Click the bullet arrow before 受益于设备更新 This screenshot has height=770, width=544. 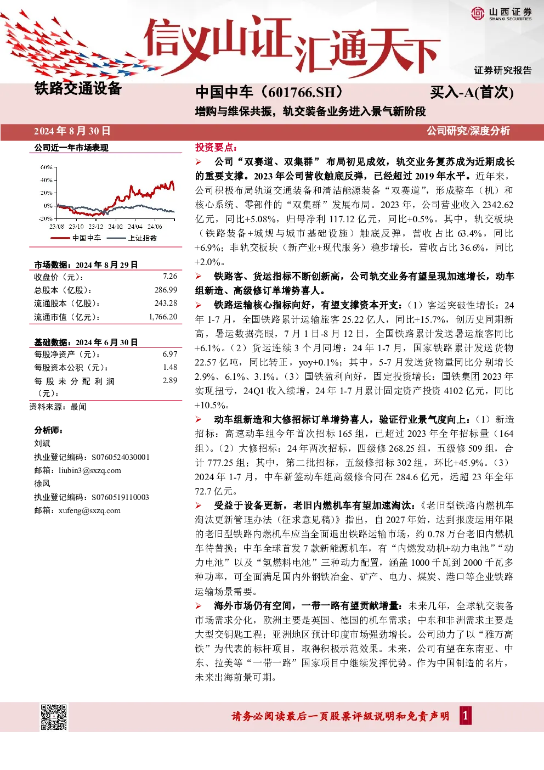click(199, 505)
